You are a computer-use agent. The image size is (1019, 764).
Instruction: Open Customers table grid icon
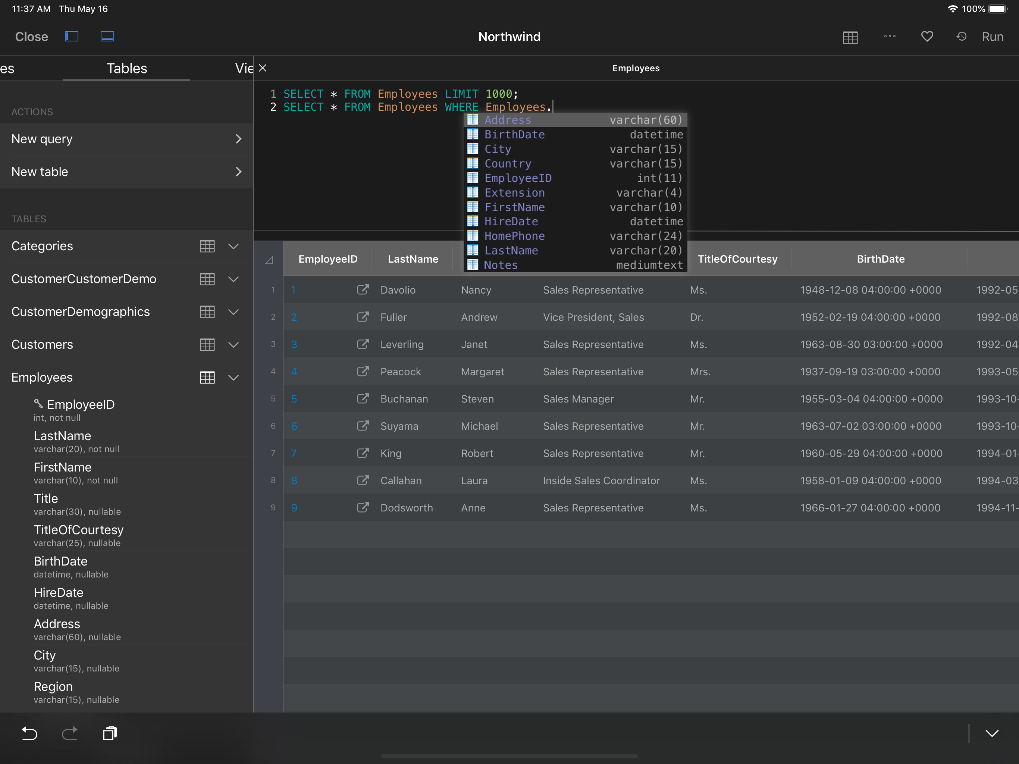[x=207, y=345]
